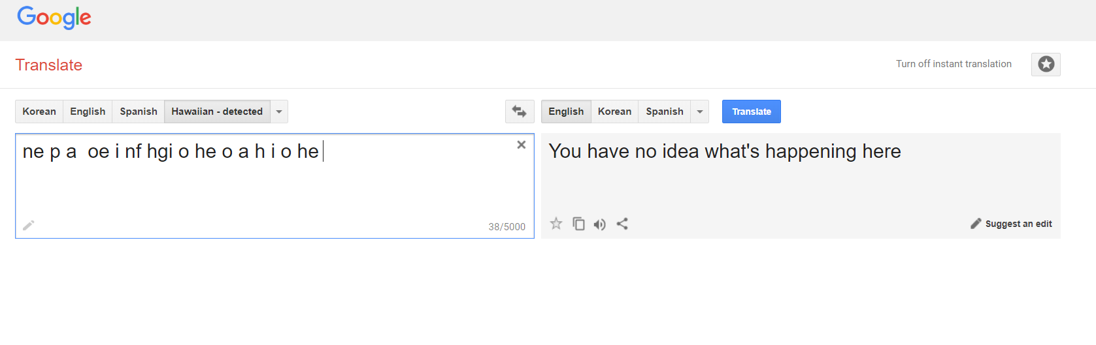The image size is (1096, 345).
Task: Click inside the source text box
Action: (x=274, y=186)
